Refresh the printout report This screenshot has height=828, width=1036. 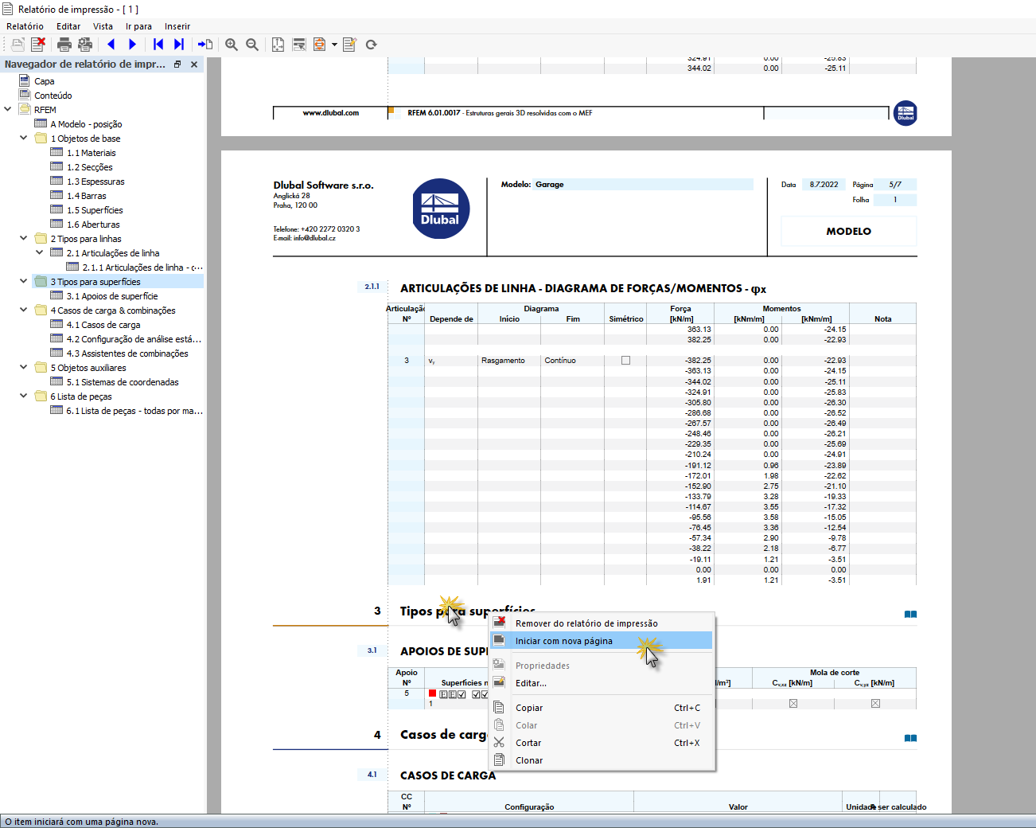point(371,45)
